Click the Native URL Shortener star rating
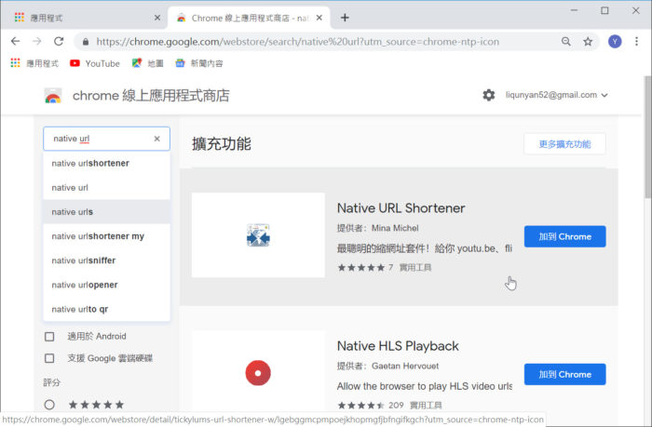 pos(361,268)
